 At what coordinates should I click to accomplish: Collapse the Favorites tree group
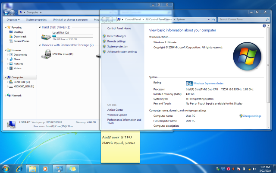click(6, 27)
